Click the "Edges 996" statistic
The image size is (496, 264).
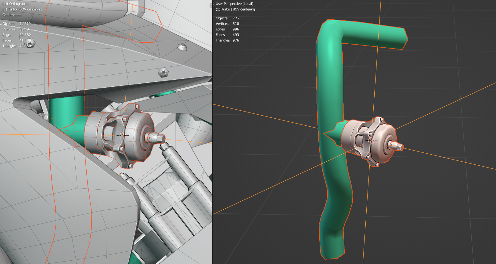coord(227,29)
